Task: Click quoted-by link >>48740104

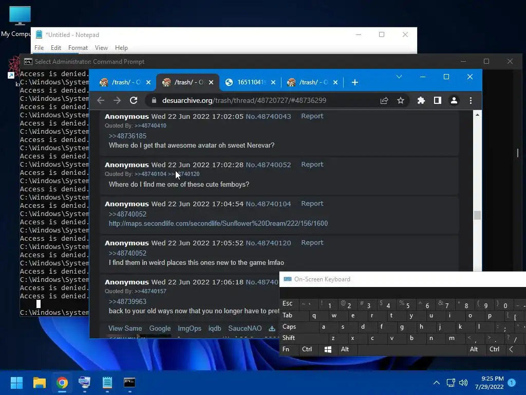Action: pos(151,174)
